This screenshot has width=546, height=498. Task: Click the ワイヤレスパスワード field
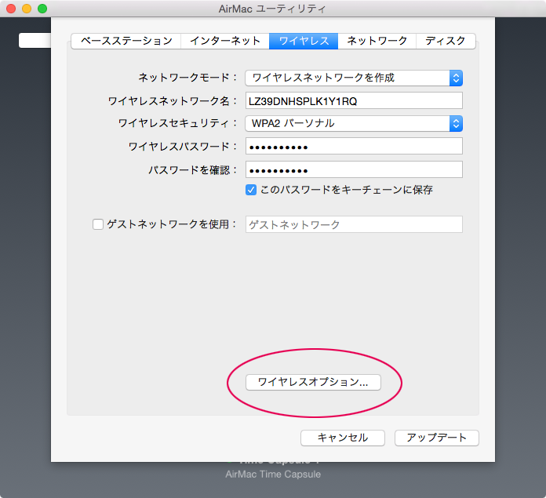pos(354,146)
